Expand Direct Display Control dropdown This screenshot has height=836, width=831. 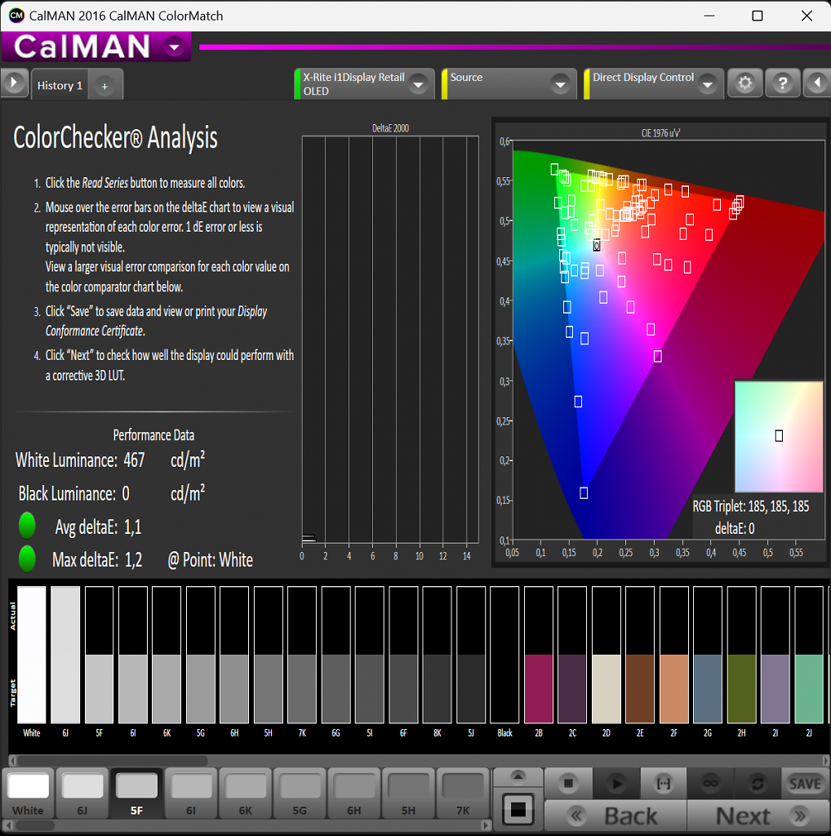pyautogui.click(x=708, y=85)
